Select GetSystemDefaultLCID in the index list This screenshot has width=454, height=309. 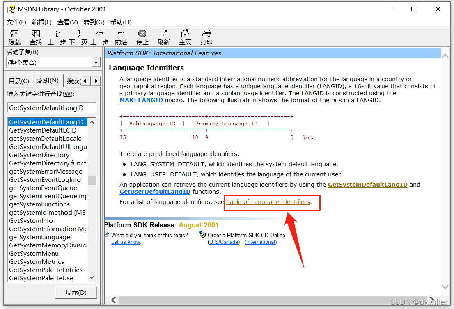tap(48, 130)
